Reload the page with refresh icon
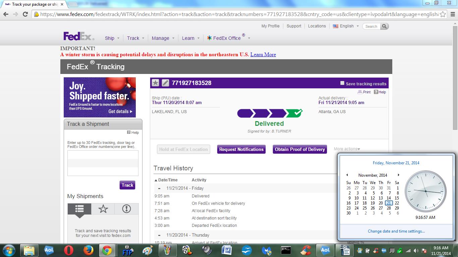Screen dimensions: 458x257 (x=25, y=14)
